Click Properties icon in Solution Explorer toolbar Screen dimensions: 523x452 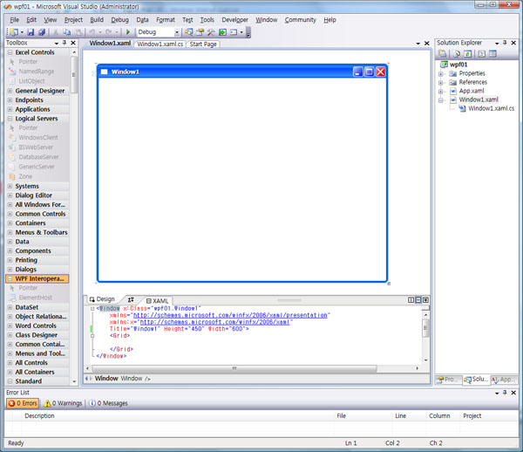click(x=442, y=53)
